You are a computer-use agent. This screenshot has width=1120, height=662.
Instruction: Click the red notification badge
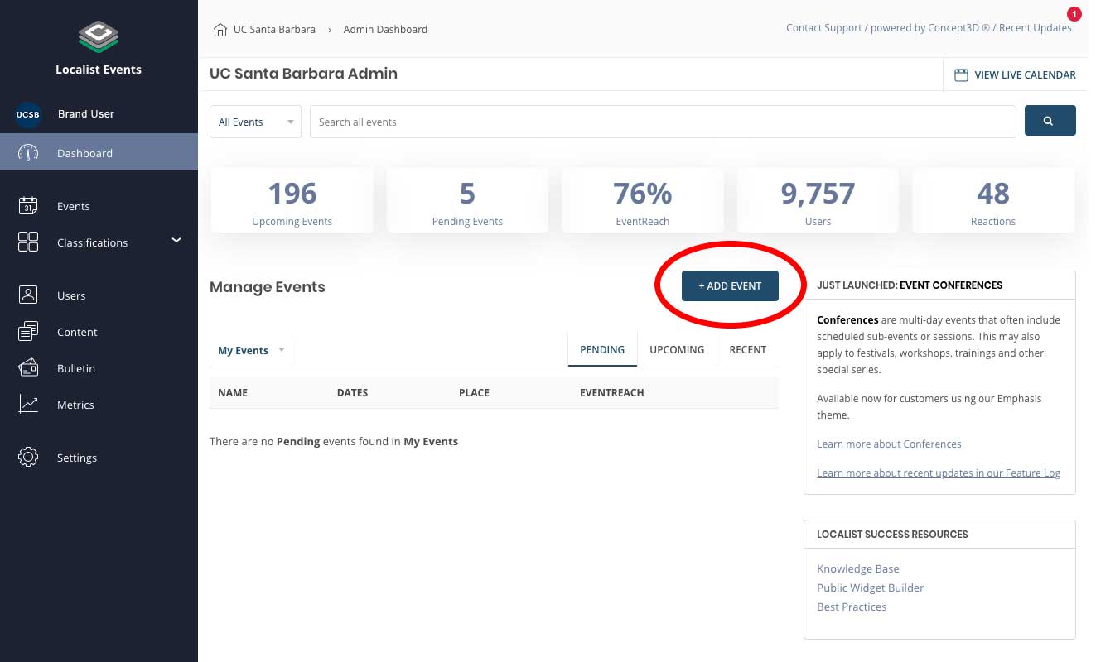1074,14
